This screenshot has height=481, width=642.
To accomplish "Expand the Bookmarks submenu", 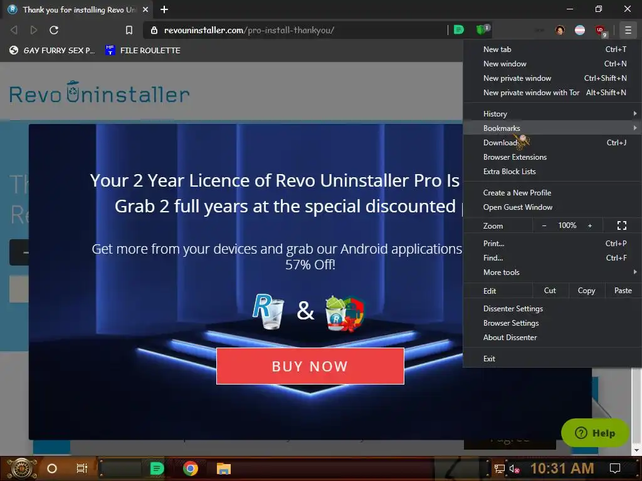I will pos(552,128).
